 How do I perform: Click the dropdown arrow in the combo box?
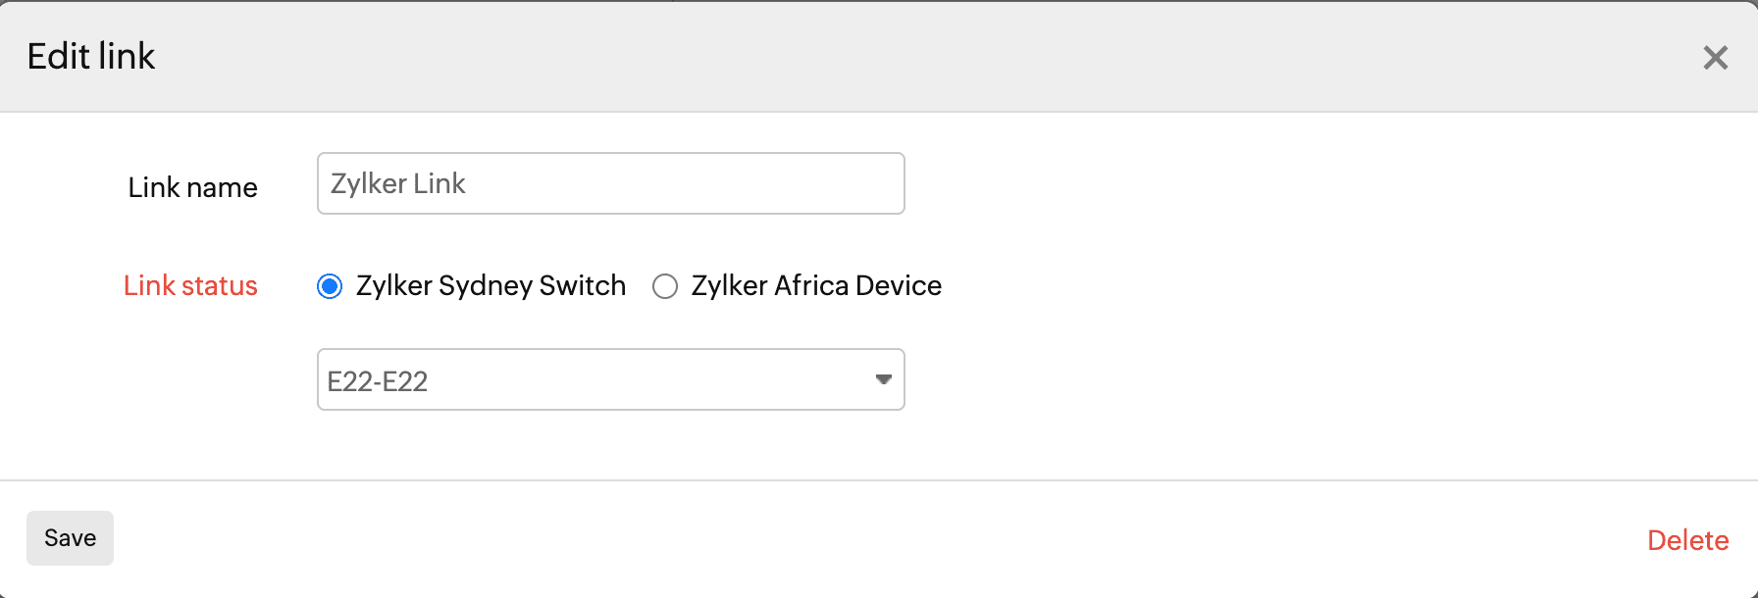883,379
